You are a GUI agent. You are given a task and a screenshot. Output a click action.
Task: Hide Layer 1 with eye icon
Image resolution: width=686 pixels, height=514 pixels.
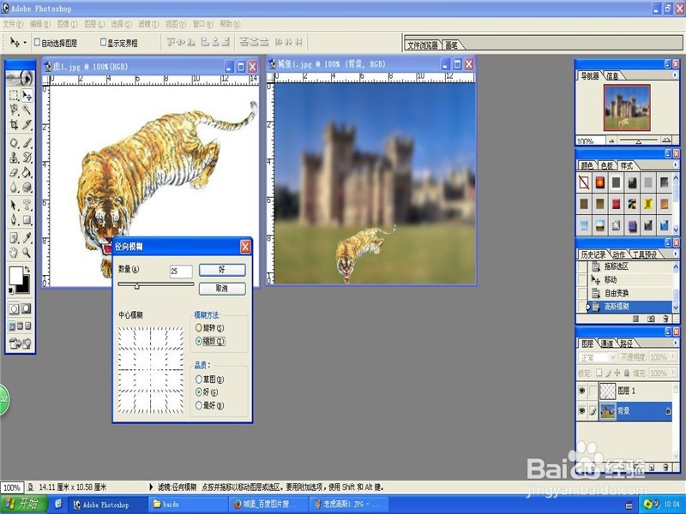(x=582, y=391)
